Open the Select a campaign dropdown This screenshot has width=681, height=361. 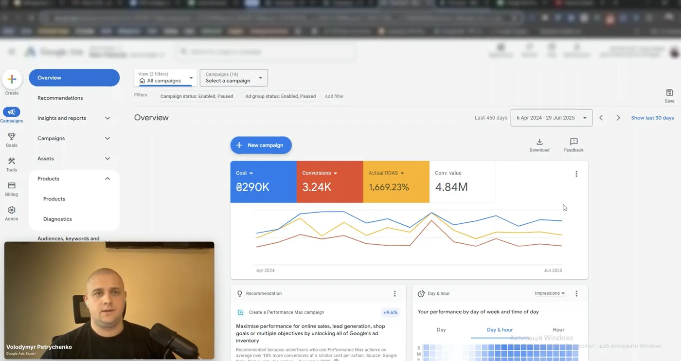234,78
